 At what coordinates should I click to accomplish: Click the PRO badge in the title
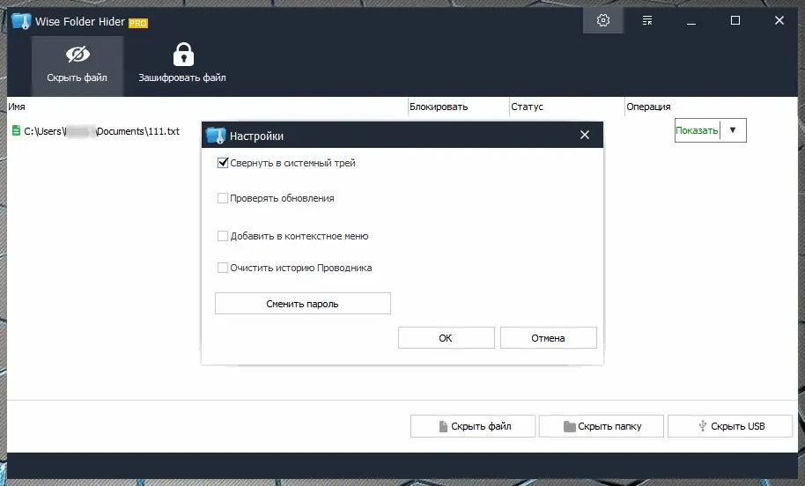[138, 23]
